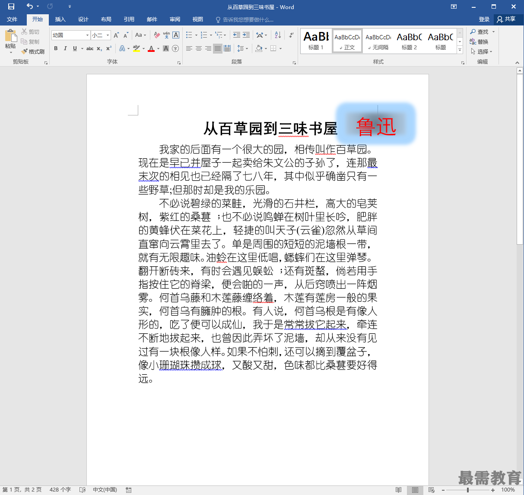Save the document with the floppy-disk icon

pos(11,6)
